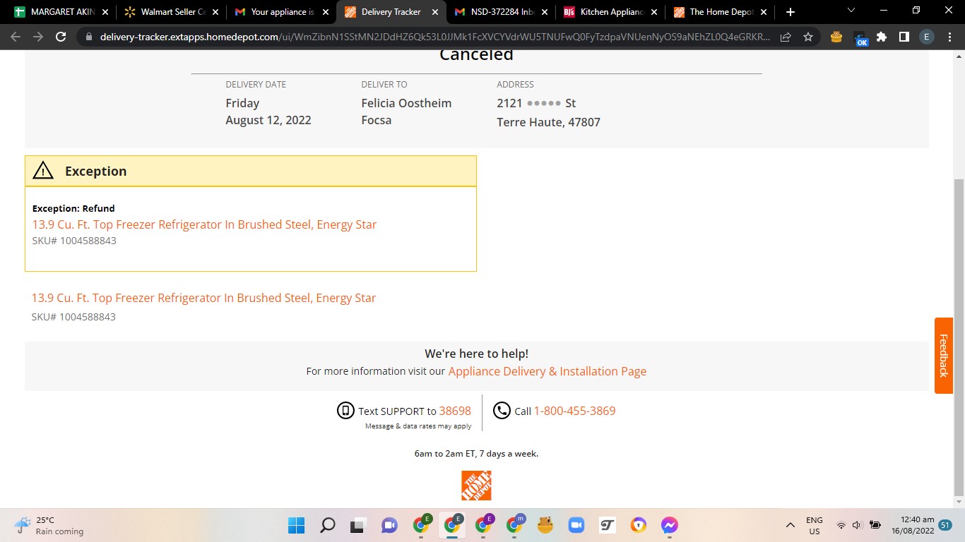965x542 pixels.
Task: Open the Windows Start menu
Action: coord(296,525)
